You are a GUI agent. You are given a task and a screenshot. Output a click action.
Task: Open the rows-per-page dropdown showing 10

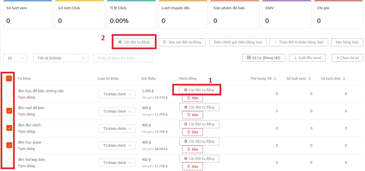(15, 58)
